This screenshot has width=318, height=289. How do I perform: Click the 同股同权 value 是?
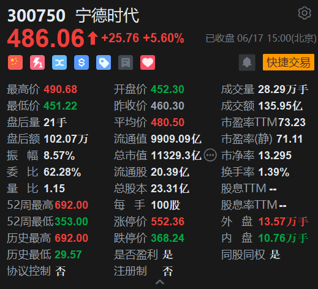[275, 255]
